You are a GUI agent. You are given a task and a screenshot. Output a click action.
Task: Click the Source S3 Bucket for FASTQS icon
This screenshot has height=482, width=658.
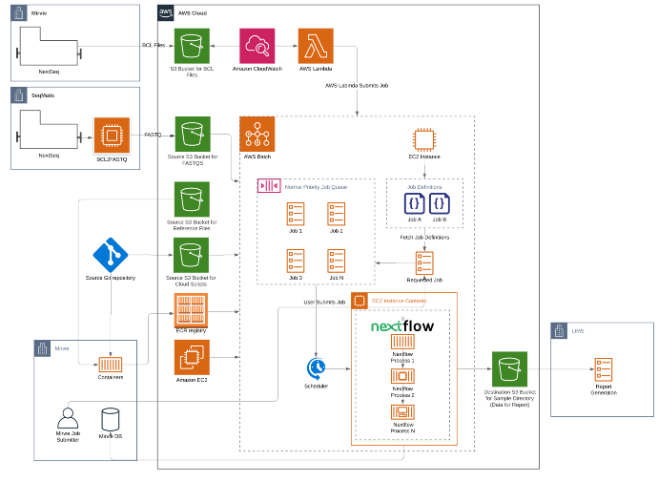[x=193, y=134]
